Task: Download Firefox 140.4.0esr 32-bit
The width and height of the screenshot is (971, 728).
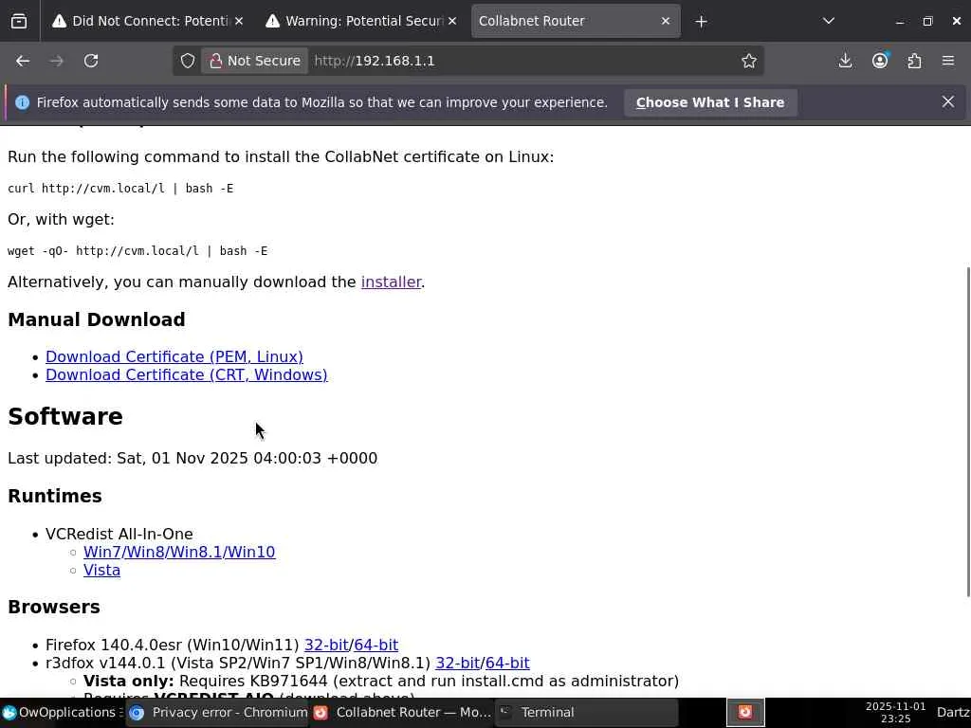Action: click(326, 645)
